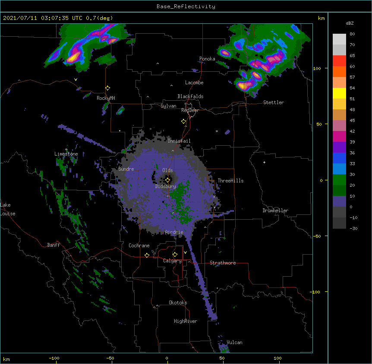Click the 80 dBZ value on the legend
The image size is (372, 364).
[x=352, y=34]
